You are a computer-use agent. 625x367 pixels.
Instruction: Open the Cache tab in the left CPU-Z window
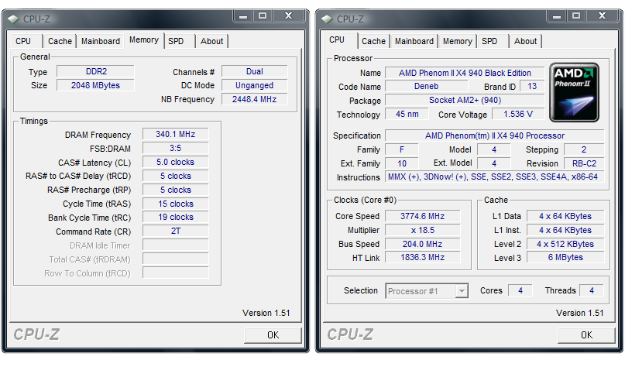pos(60,42)
